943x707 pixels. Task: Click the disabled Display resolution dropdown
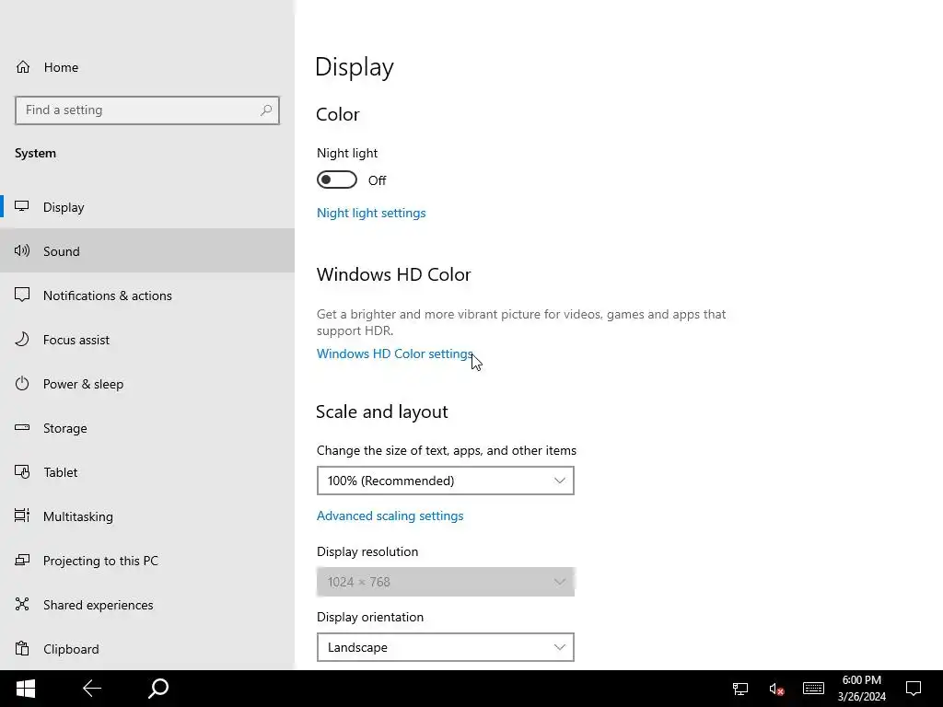446,582
